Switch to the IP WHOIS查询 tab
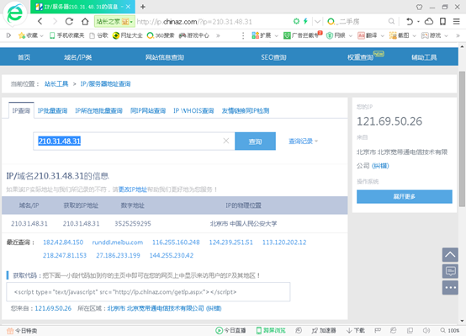This screenshot has width=466, height=336. coord(193,110)
